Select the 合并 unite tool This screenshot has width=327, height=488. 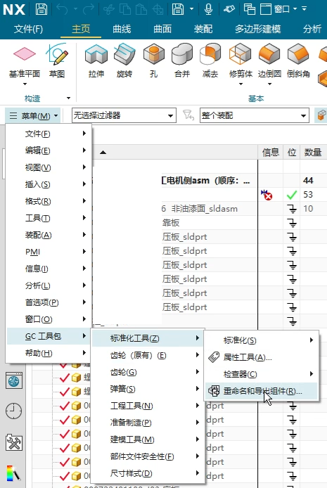(x=182, y=61)
